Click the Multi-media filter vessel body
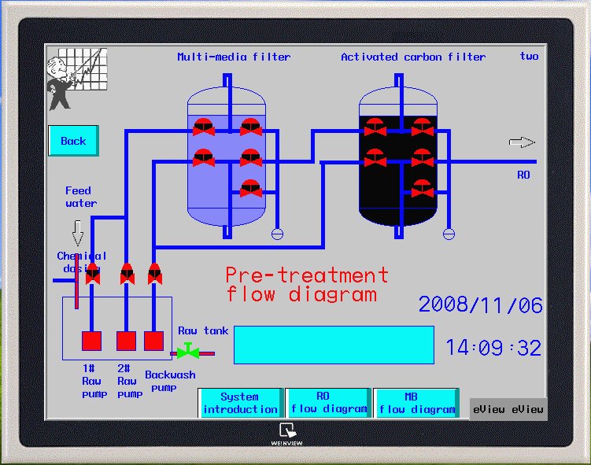The width and height of the screenshot is (591, 465). coord(227,157)
